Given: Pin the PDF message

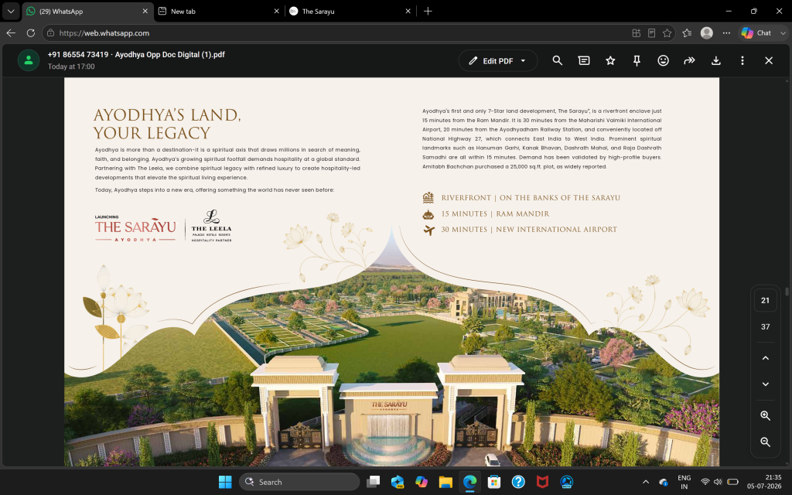Looking at the screenshot, I should click(x=637, y=60).
